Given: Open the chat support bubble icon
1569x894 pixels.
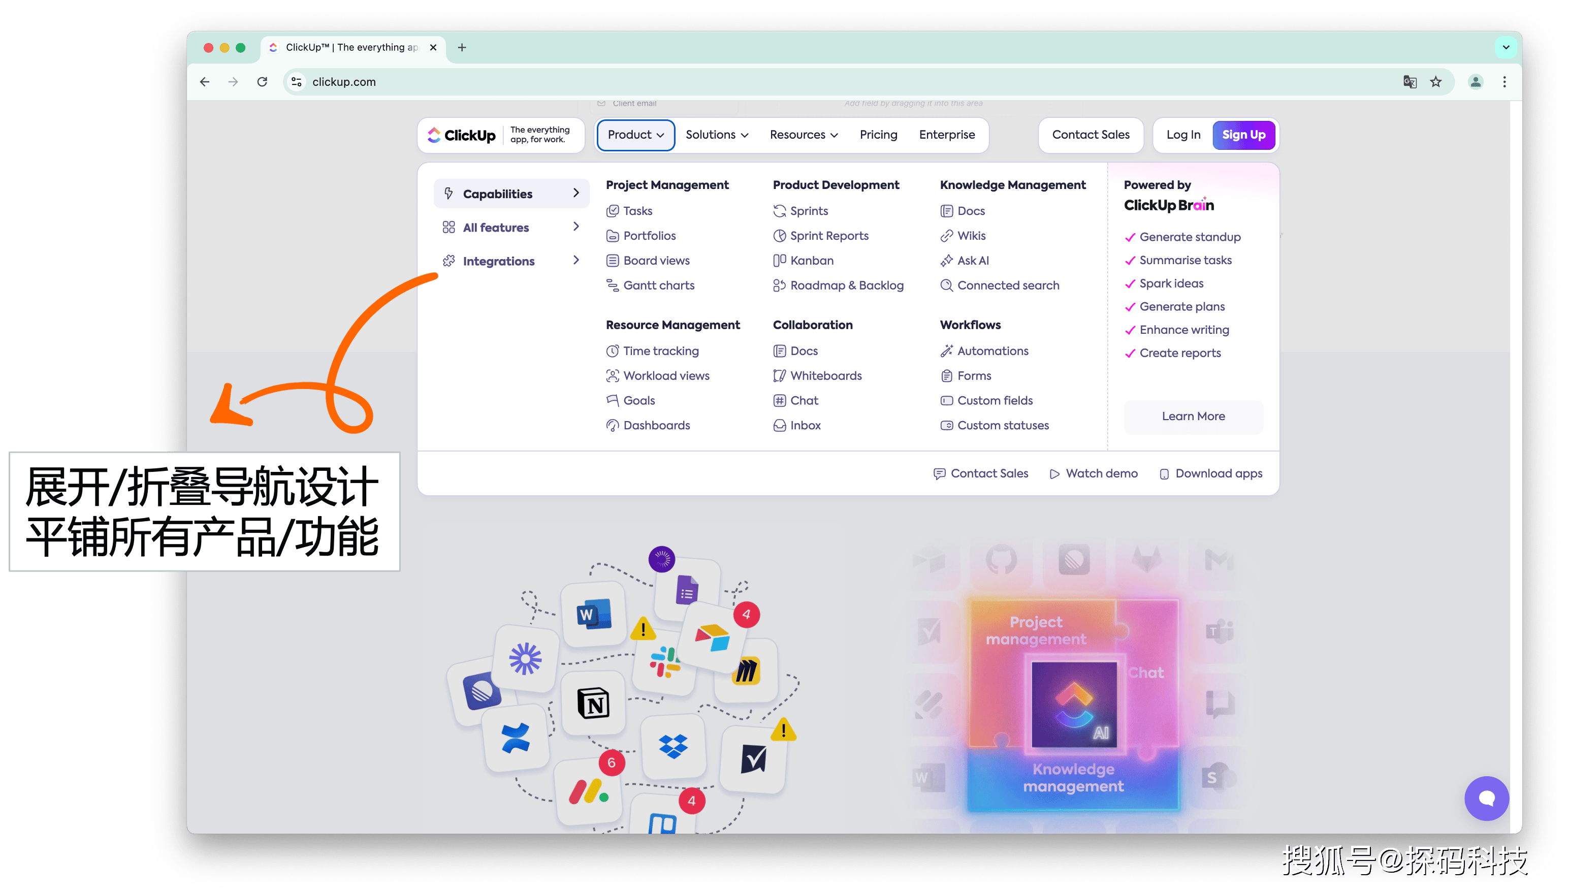Looking at the screenshot, I should (1486, 798).
